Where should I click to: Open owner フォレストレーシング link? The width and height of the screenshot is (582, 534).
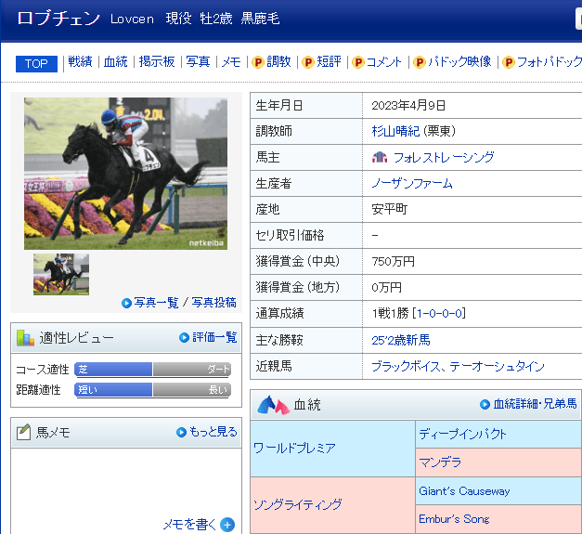click(444, 158)
